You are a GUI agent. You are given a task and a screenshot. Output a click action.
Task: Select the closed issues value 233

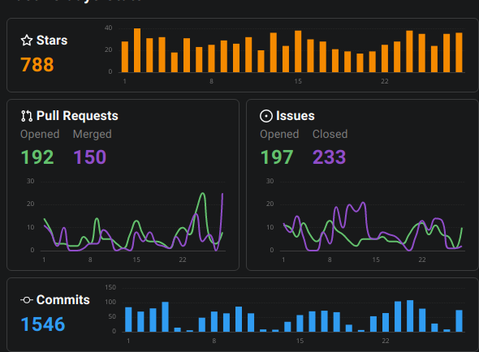coord(330,157)
